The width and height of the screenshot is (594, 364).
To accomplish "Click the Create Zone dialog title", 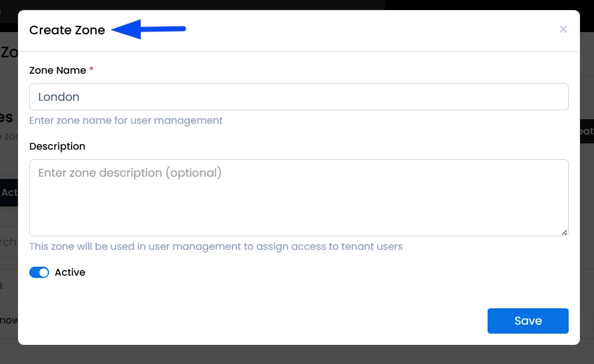I will [x=67, y=30].
